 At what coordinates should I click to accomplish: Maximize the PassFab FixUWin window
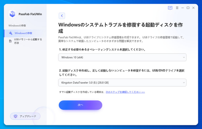point(188,8)
